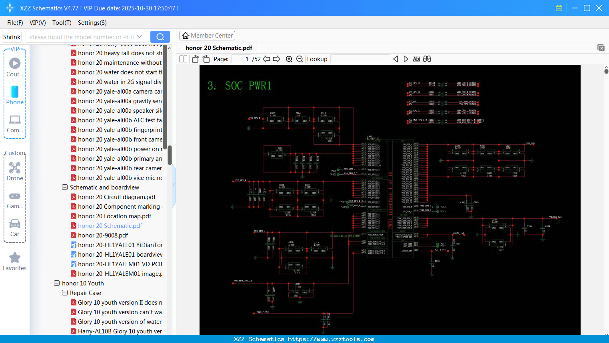Click the page number field
This screenshot has height=343, width=609.
point(241,59)
